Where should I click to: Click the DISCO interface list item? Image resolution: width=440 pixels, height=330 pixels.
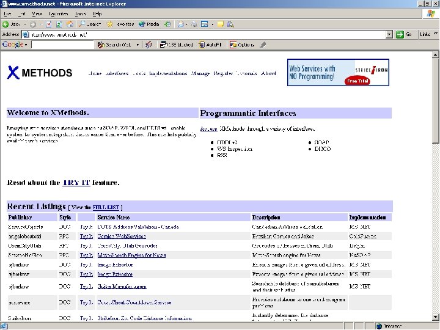coord(323,149)
